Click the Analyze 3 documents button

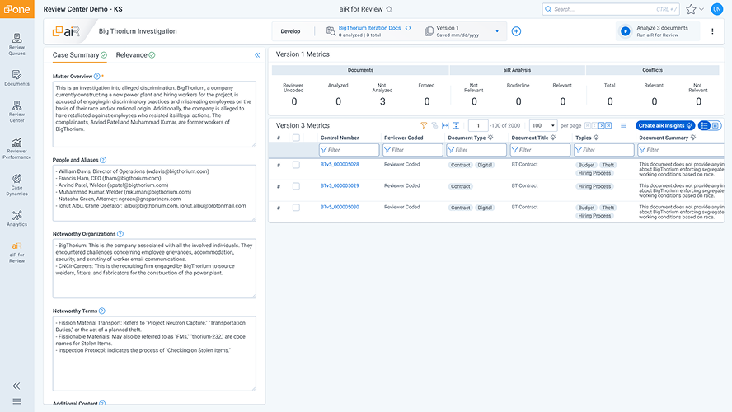click(658, 31)
